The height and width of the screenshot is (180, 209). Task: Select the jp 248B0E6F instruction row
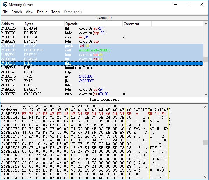[x=87, y=76]
